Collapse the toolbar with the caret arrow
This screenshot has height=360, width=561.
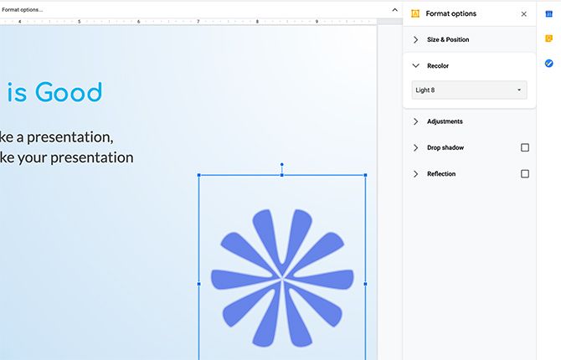point(394,10)
